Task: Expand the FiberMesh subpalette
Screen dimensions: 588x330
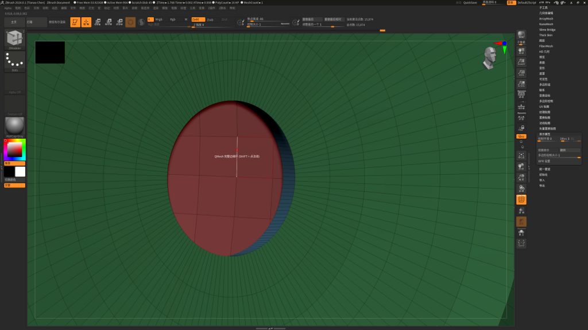Action: click(x=546, y=46)
